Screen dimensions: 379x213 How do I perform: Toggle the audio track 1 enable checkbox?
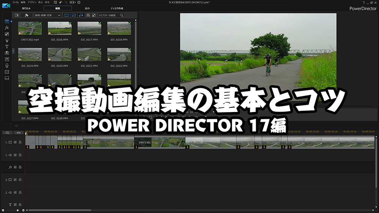pos(15,155)
